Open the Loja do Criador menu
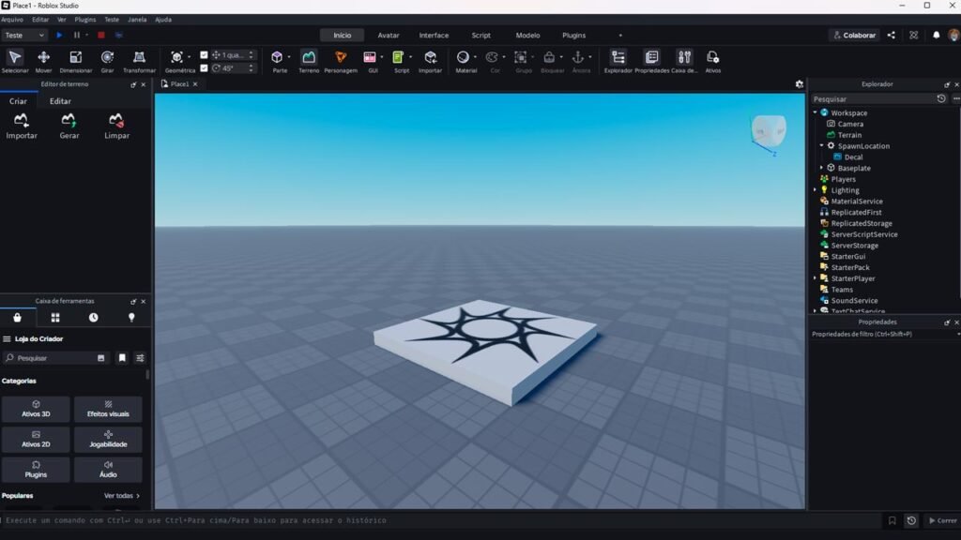The width and height of the screenshot is (961, 540). [7, 338]
